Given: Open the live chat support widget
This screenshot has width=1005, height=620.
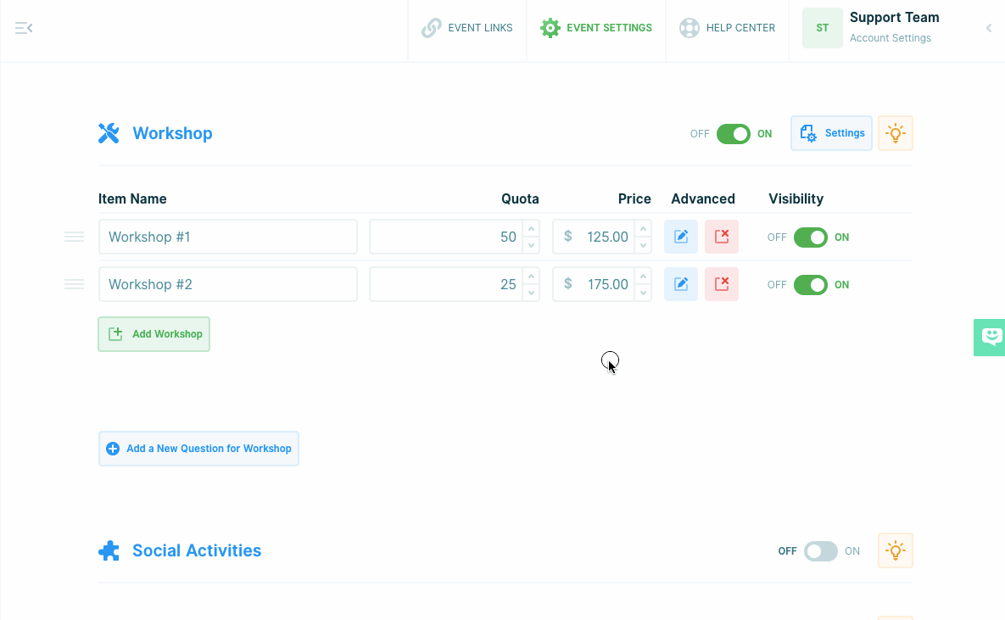Looking at the screenshot, I should (x=991, y=337).
